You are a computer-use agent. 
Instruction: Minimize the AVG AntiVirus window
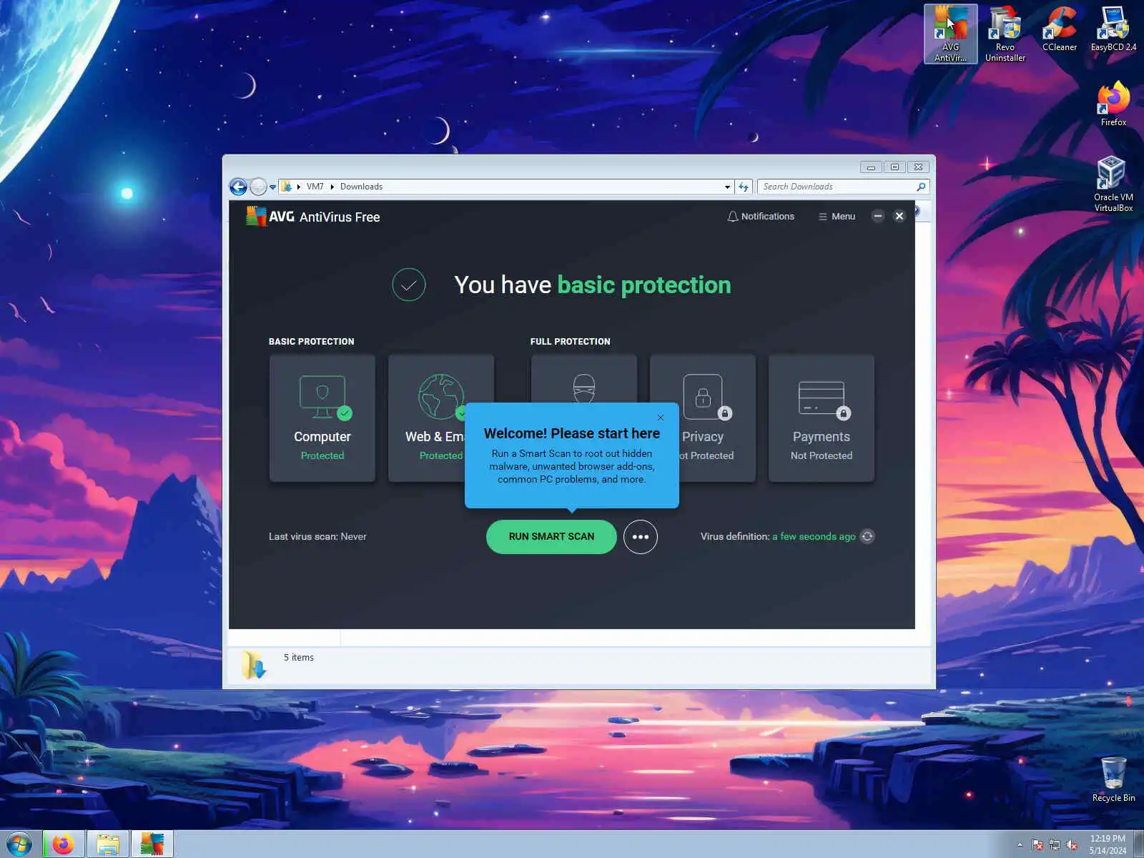(878, 216)
